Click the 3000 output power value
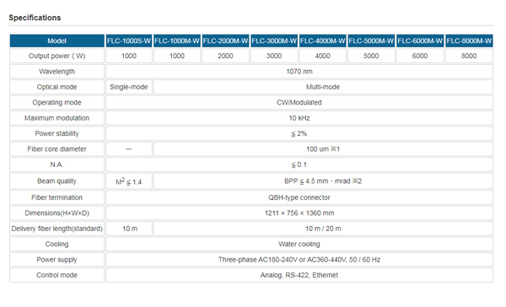Image resolution: width=506 pixels, height=307 pixels. pos(274,56)
